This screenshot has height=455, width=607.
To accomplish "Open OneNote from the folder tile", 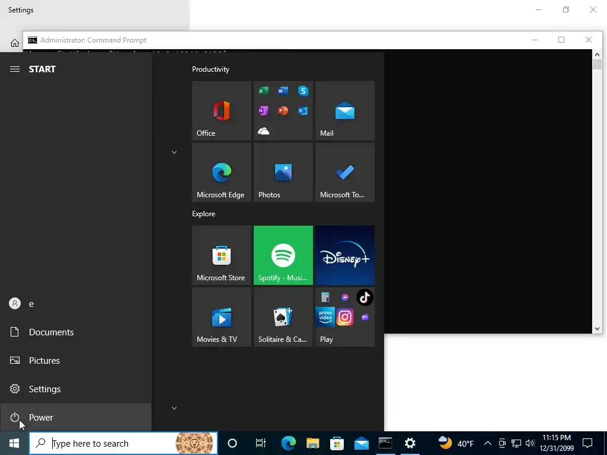I will click(263, 111).
